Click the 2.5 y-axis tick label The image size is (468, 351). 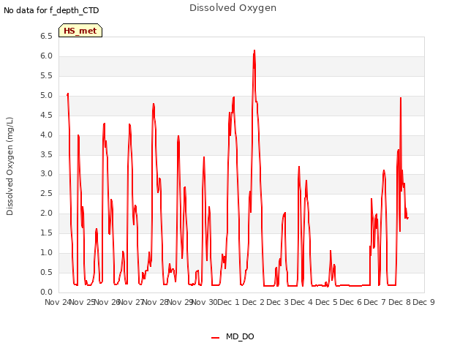click(x=46, y=193)
